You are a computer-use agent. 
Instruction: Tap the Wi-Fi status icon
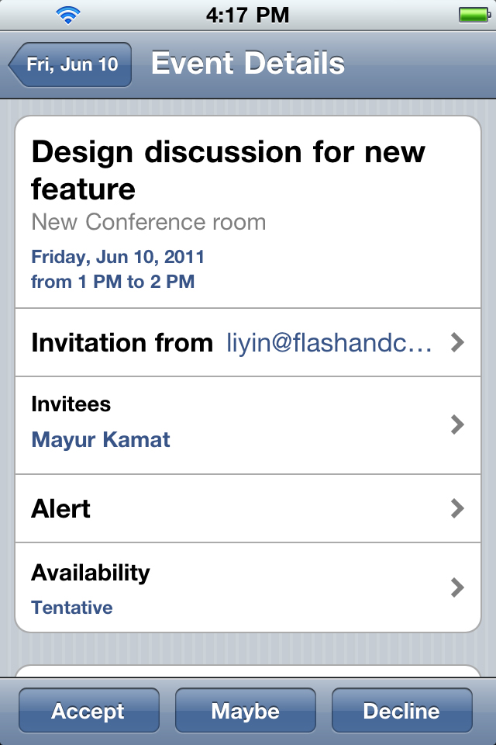(68, 16)
